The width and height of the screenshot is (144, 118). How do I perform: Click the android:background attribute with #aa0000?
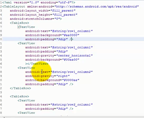pos(43,35)
